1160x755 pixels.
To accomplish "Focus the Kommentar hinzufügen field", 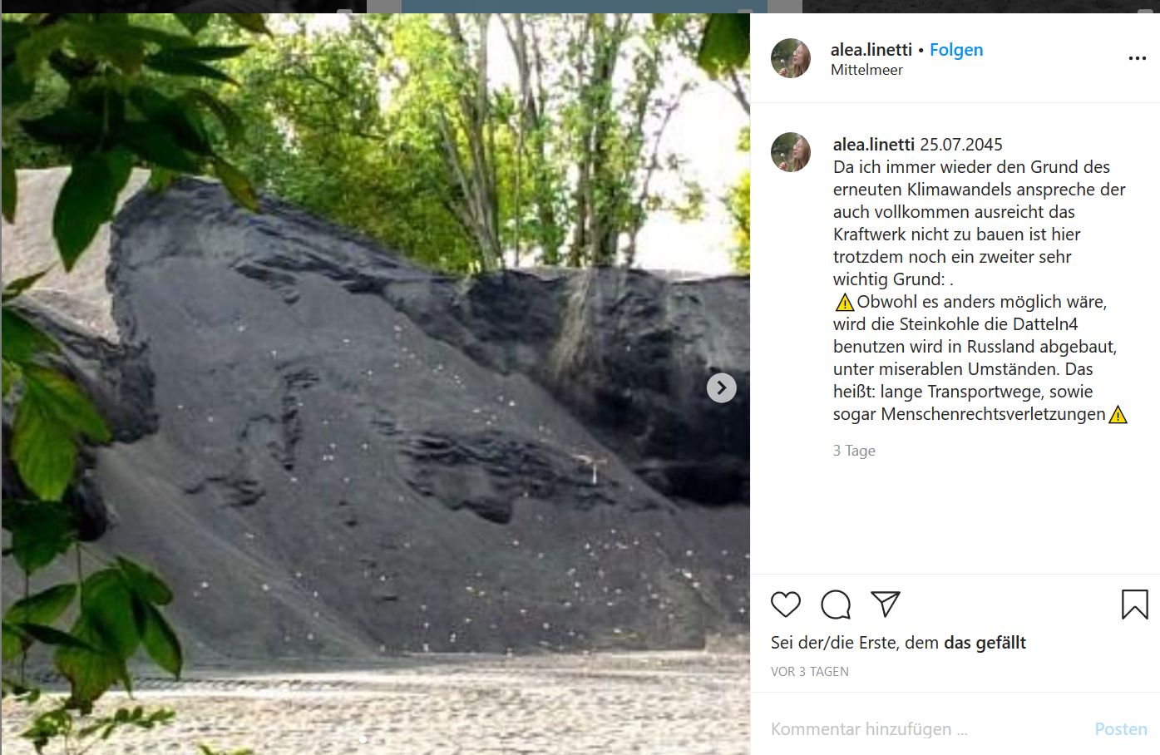I will (923, 729).
